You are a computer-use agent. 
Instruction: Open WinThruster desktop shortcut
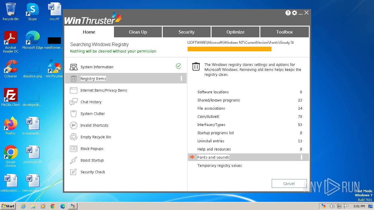54,69
